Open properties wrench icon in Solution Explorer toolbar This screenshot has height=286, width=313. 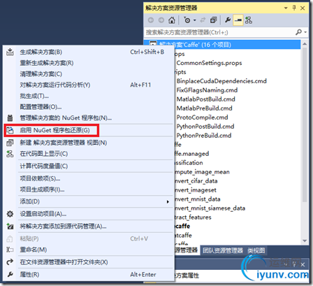coord(228,20)
